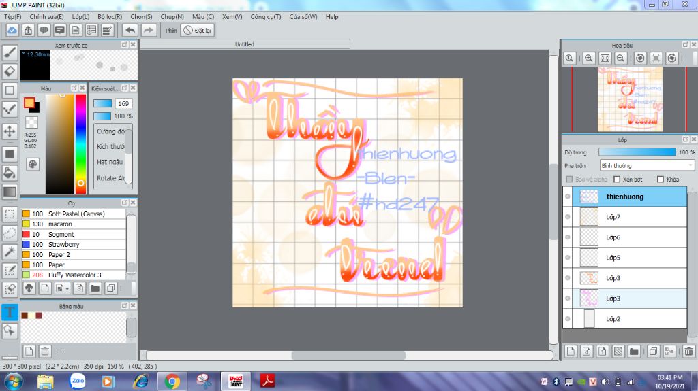Select the Eraser tool
The width and height of the screenshot is (698, 391).
pos(10,71)
